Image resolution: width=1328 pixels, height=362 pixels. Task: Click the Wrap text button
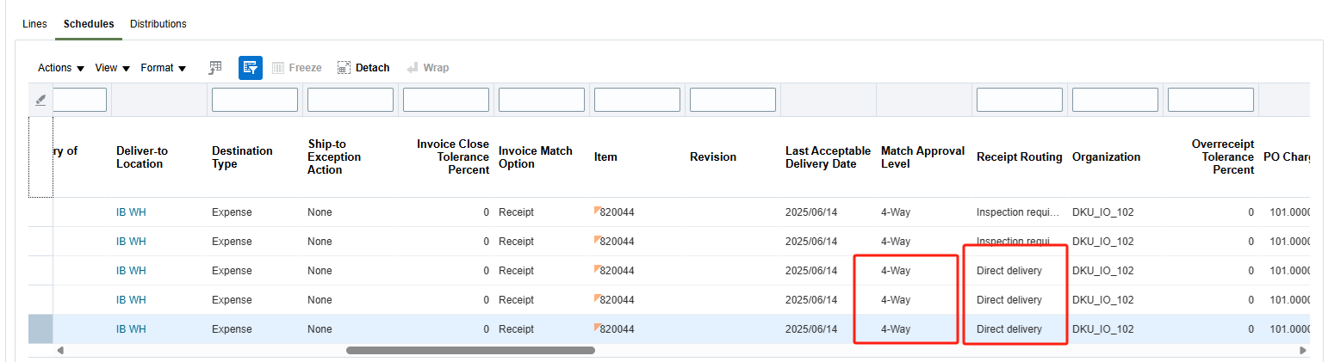click(428, 68)
